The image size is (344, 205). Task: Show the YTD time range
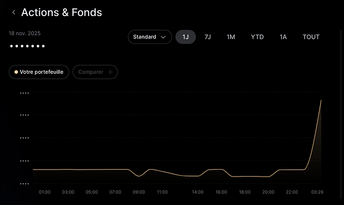pos(257,37)
